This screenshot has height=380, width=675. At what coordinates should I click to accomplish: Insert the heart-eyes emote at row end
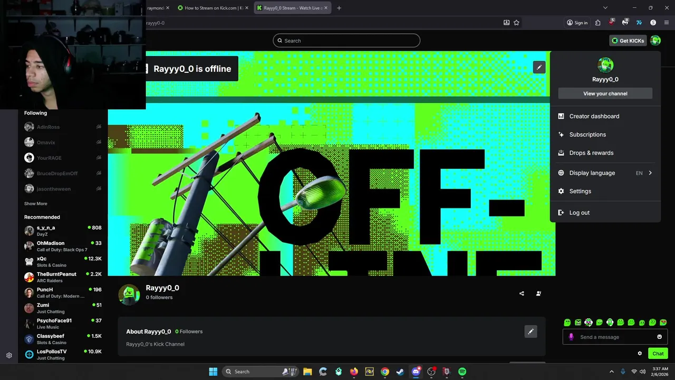(x=663, y=322)
